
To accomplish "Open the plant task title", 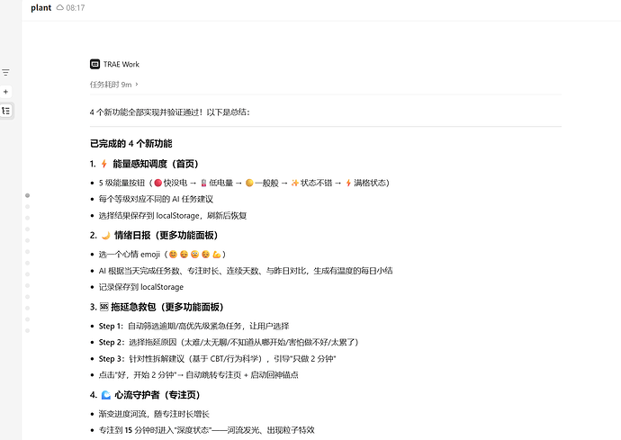I will coord(41,8).
